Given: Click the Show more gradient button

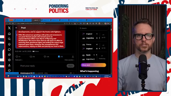Looking at the screenshot, I should 94,65.
